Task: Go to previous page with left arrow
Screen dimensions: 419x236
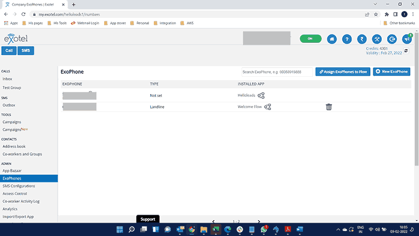Action: pyautogui.click(x=213, y=222)
